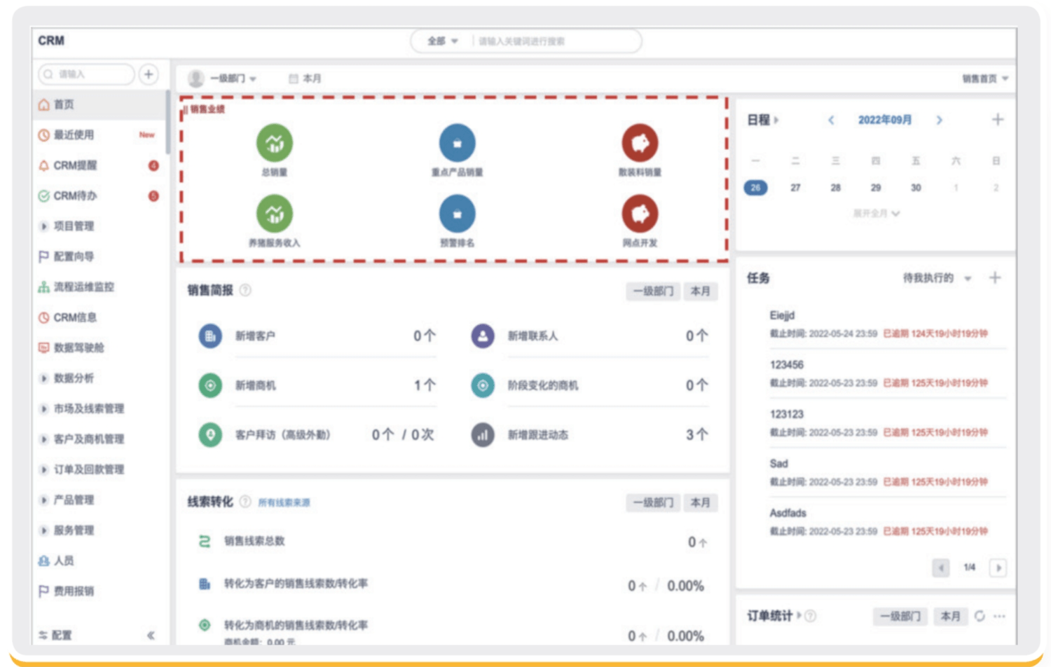Click the 新增客户 icon in sales briefing

click(210, 336)
